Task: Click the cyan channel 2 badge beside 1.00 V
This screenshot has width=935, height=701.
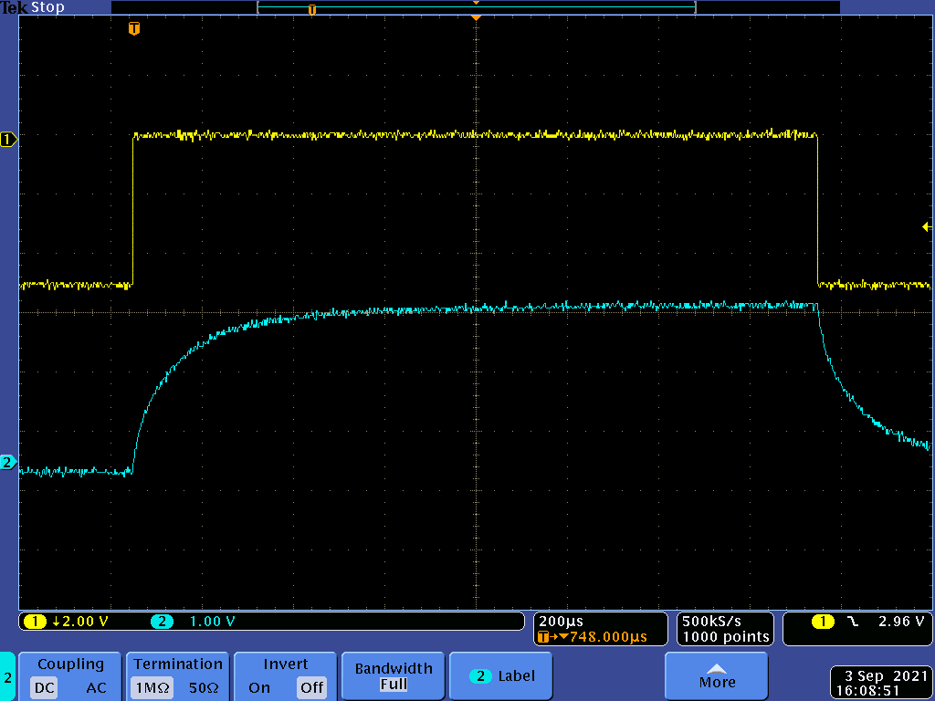Action: (162, 622)
